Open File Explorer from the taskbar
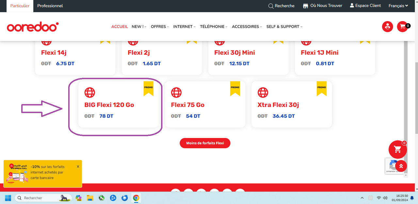The image size is (418, 204). (x=90, y=198)
